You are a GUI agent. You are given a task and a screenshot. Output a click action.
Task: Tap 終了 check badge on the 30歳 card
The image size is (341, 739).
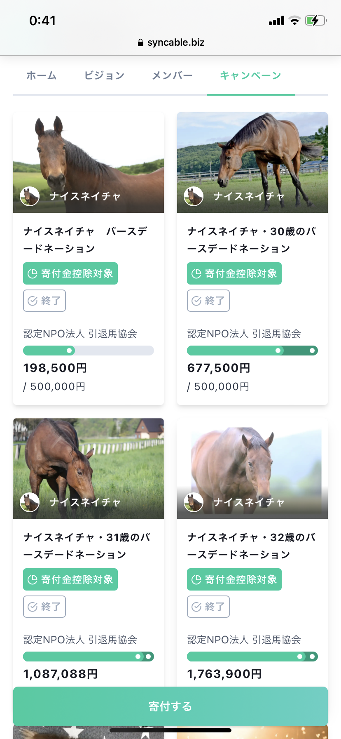click(x=208, y=301)
